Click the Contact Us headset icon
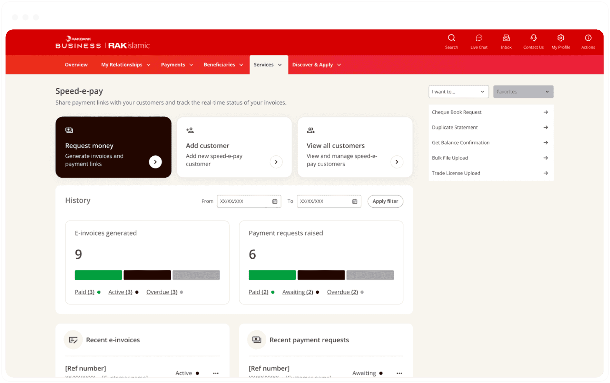Image resolution: width=610 pixels, height=383 pixels. pos(533,38)
